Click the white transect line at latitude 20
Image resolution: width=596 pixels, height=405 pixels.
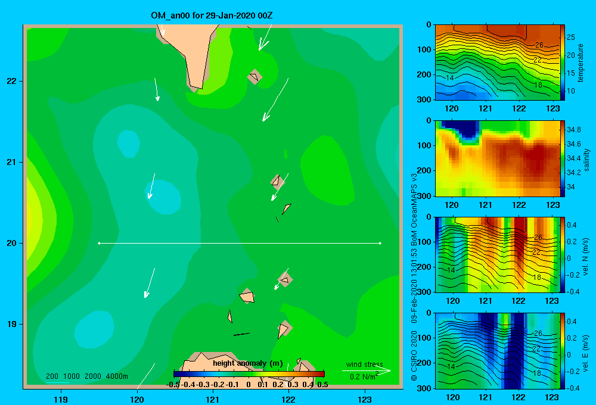click(240, 243)
